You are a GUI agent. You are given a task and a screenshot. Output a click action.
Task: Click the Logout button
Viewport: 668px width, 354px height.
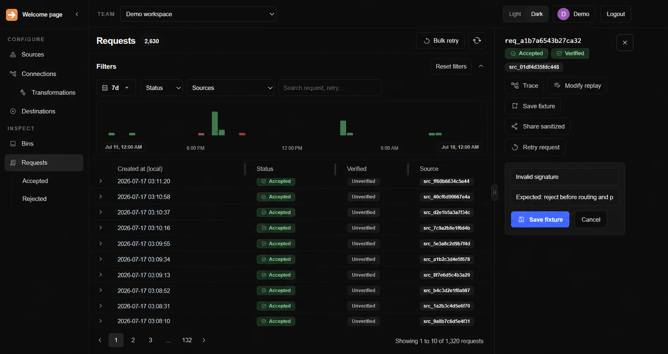616,14
